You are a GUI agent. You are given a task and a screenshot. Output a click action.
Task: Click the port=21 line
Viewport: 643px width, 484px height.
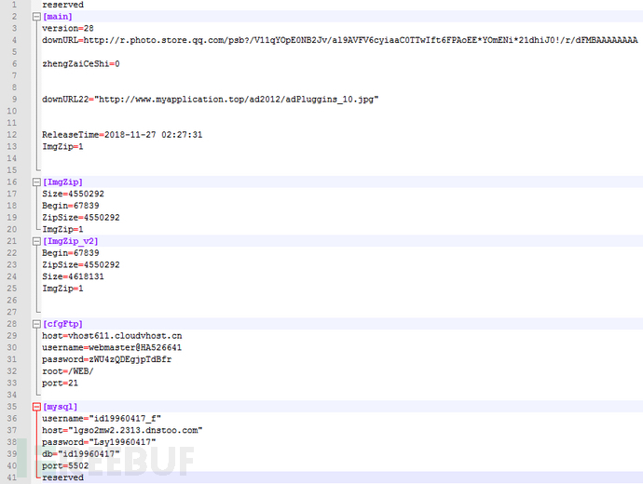60,383
